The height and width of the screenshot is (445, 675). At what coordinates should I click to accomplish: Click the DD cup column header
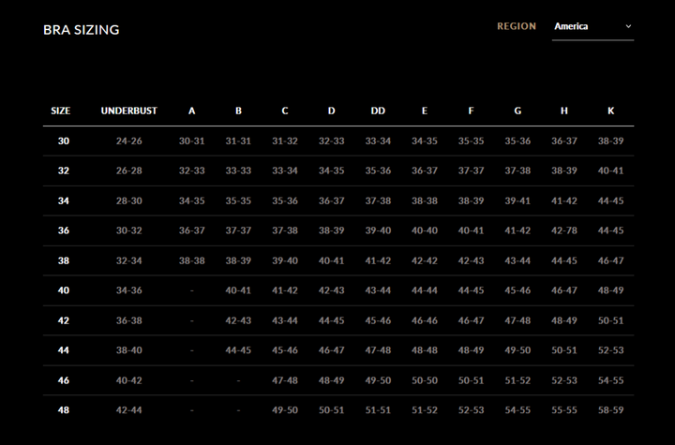click(378, 111)
